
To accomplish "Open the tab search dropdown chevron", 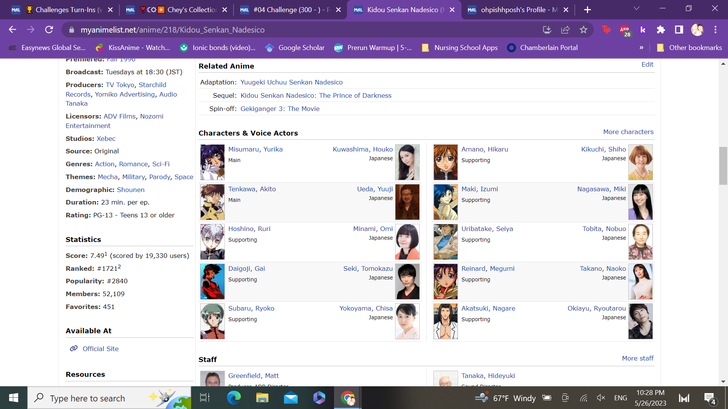I will [x=637, y=9].
